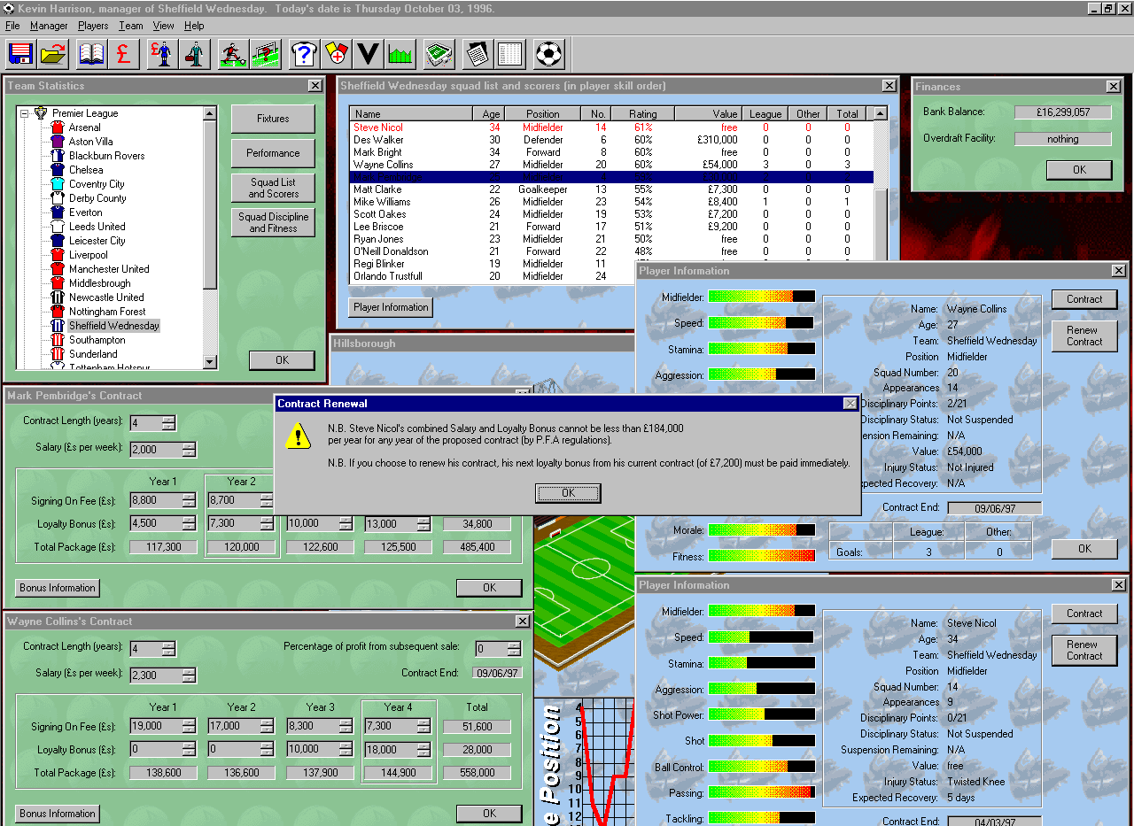Click the Arsenal red shirt icon
This screenshot has height=826, width=1134.
58,127
